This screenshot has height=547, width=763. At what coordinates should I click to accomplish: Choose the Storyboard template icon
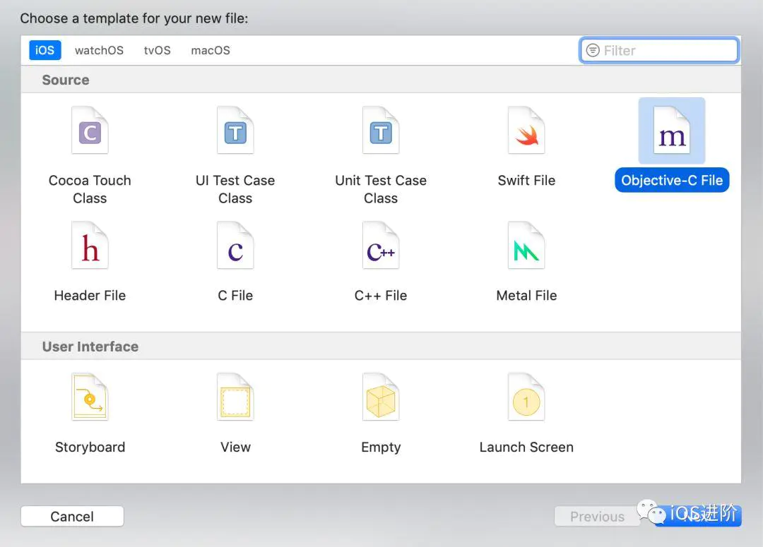click(90, 397)
